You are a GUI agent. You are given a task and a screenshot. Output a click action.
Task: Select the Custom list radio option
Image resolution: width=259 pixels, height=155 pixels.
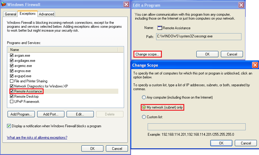(x=144, y=117)
